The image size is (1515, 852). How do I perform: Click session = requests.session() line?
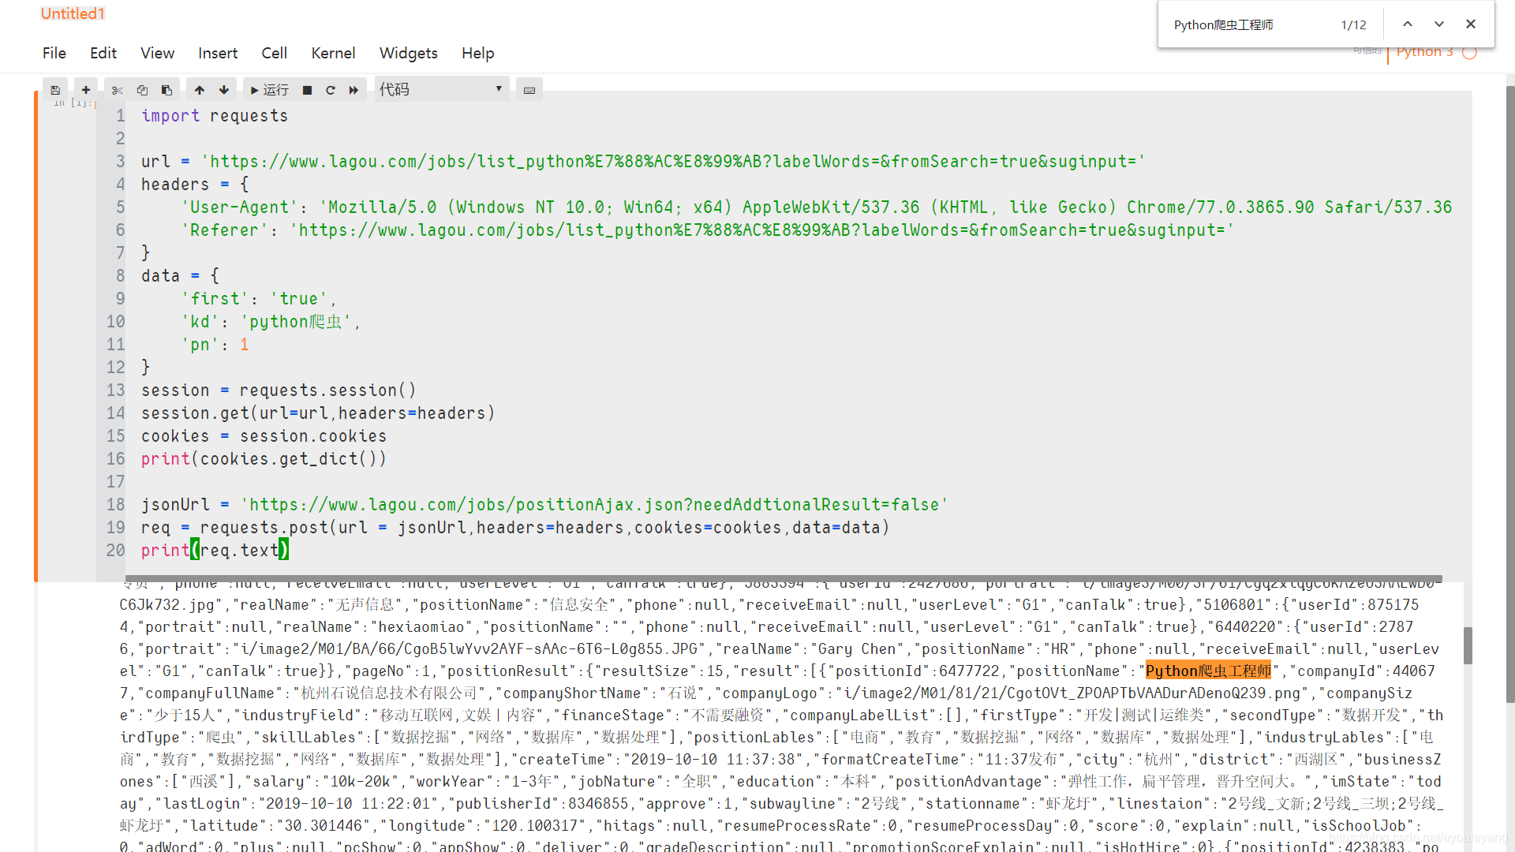279,390
